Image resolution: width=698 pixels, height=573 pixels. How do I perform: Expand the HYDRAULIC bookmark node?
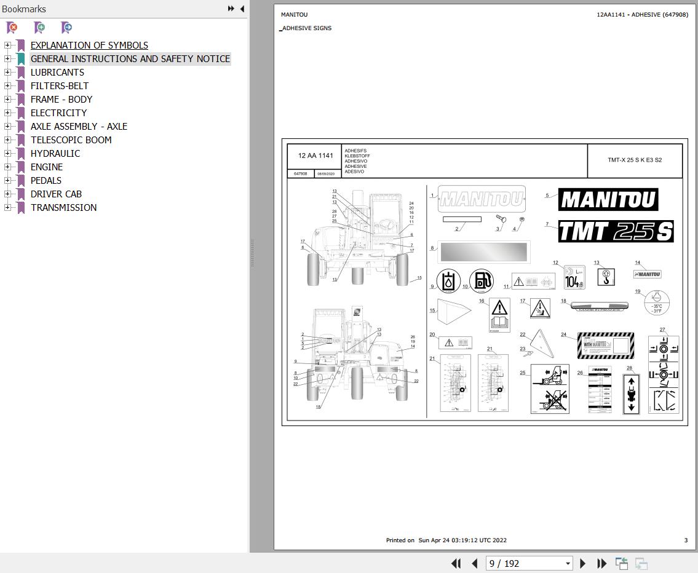pos(7,154)
